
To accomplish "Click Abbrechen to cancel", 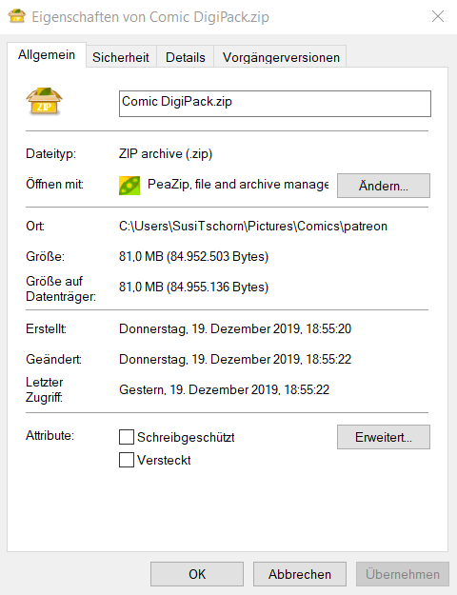I will [x=300, y=574].
